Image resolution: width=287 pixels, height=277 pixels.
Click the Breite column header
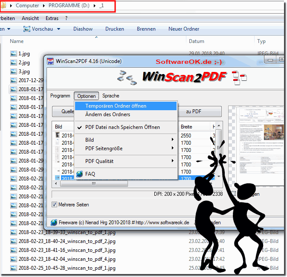[x=186, y=127]
